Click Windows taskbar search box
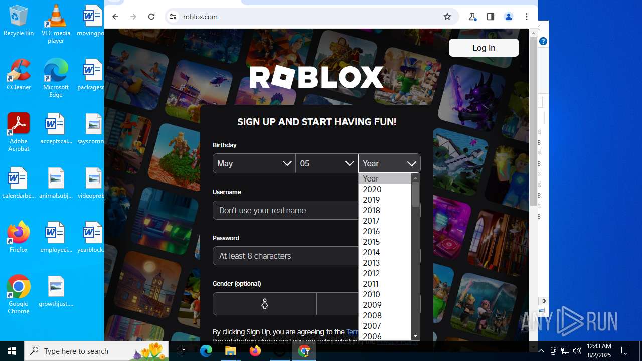642x361 pixels. click(96, 351)
